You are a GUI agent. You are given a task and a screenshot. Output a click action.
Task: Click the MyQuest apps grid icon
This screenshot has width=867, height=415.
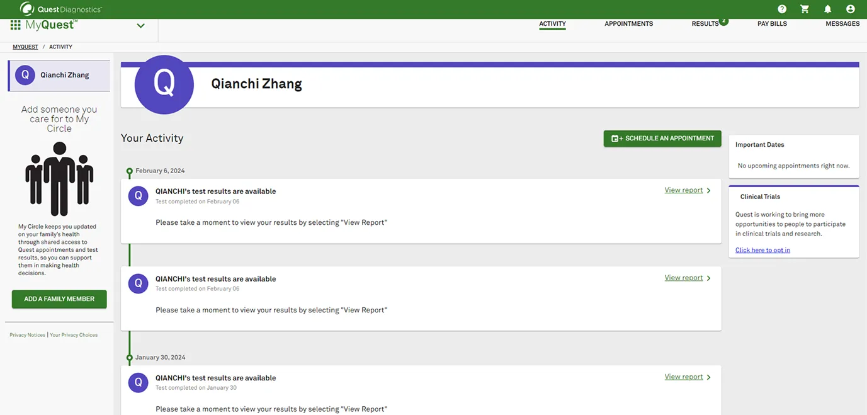click(x=16, y=25)
